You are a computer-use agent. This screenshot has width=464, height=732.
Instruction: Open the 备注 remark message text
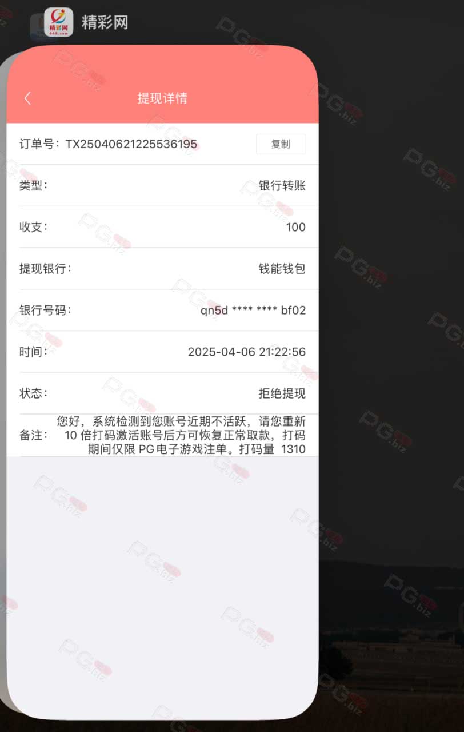(x=182, y=435)
